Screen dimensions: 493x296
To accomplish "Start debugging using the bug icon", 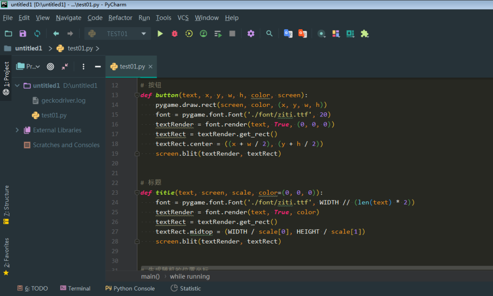I will (174, 33).
